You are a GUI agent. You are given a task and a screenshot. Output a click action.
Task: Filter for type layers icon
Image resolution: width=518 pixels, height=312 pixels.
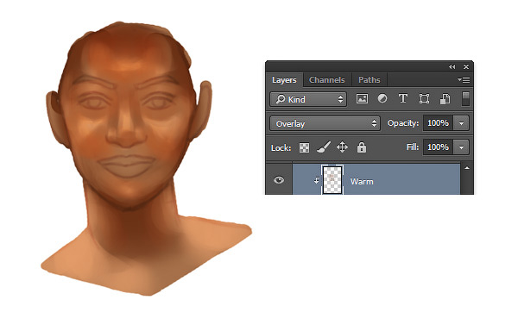click(x=402, y=98)
